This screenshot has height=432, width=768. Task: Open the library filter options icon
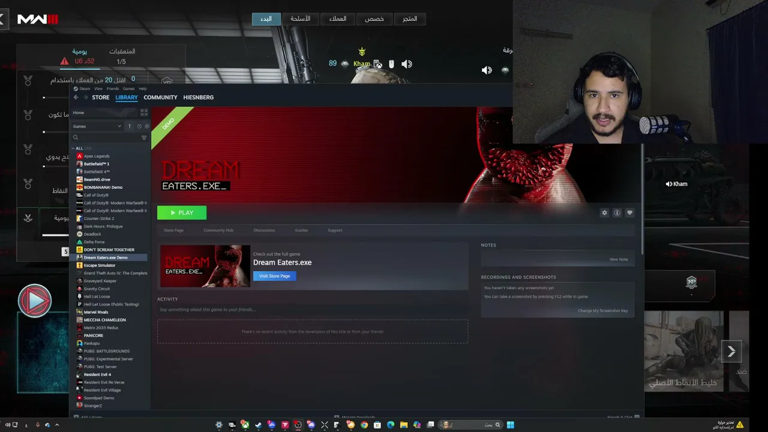[x=144, y=137]
